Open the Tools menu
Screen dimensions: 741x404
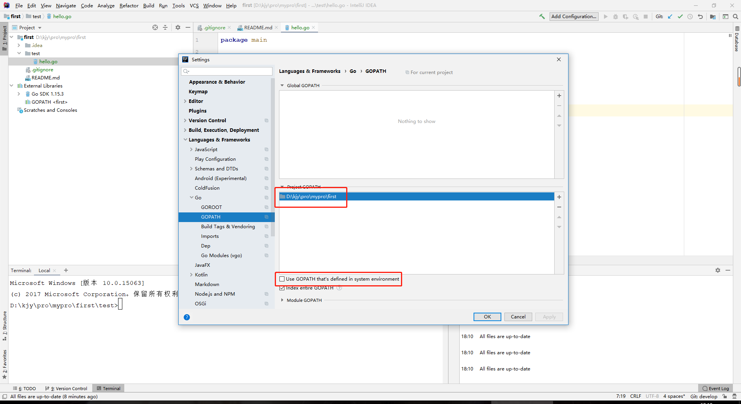178,5
